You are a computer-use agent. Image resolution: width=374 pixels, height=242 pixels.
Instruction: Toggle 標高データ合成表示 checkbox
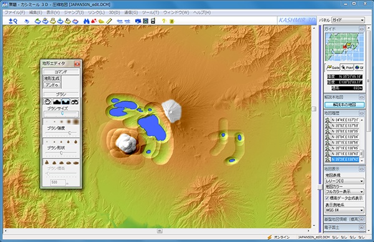tap(327, 198)
